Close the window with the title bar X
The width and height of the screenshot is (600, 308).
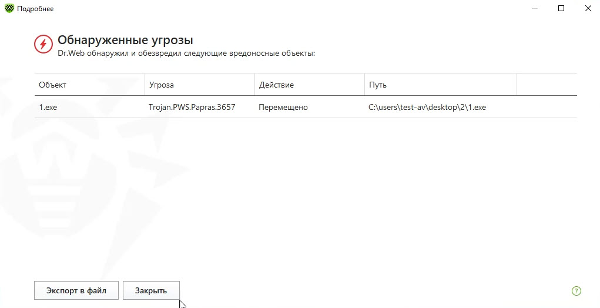tap(587, 8)
